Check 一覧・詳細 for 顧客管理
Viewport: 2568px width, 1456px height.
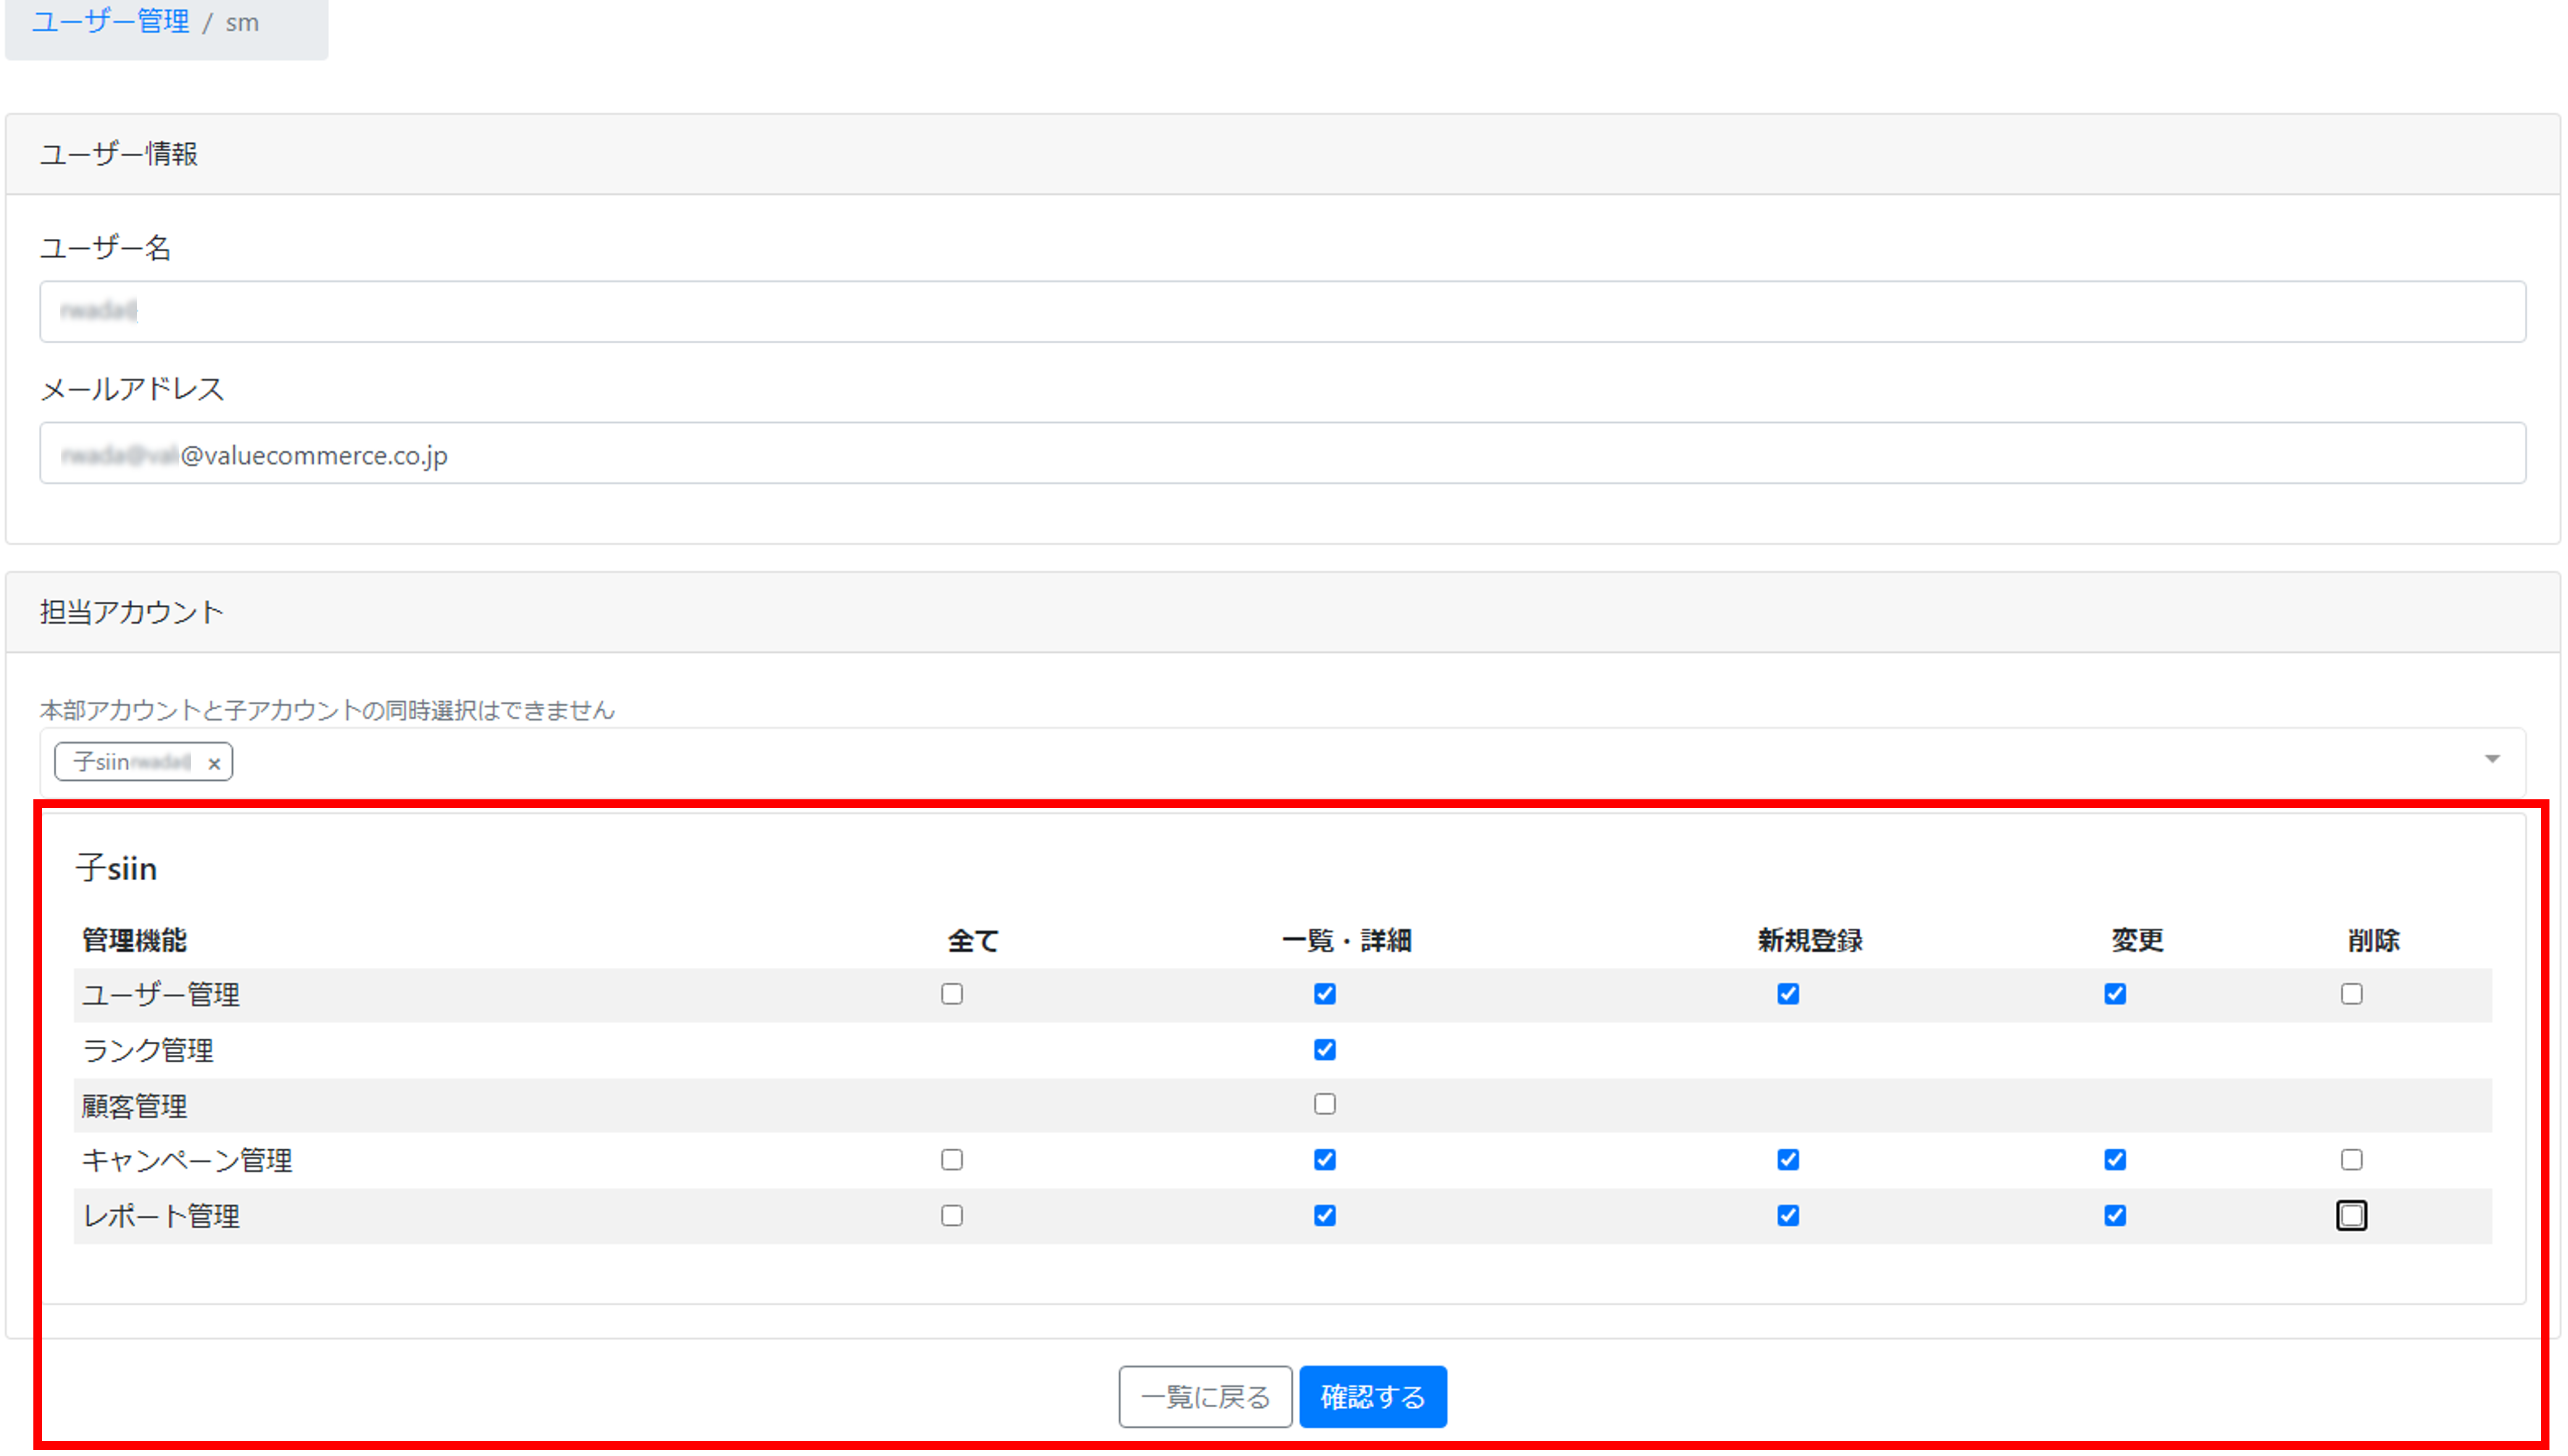[x=1325, y=1104]
